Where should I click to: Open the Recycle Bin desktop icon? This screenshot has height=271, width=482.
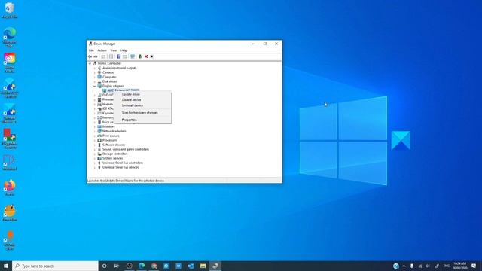click(x=10, y=11)
